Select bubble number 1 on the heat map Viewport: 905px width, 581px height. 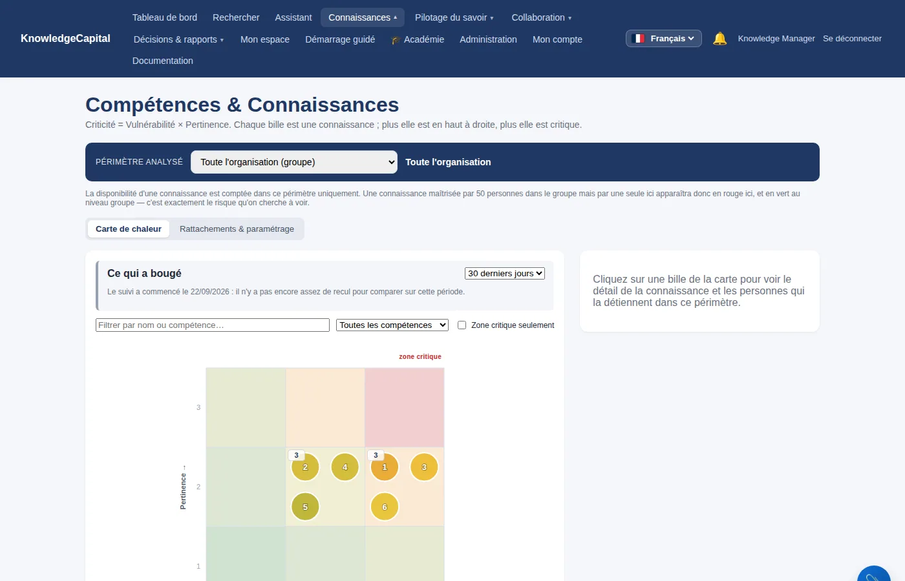[385, 467]
